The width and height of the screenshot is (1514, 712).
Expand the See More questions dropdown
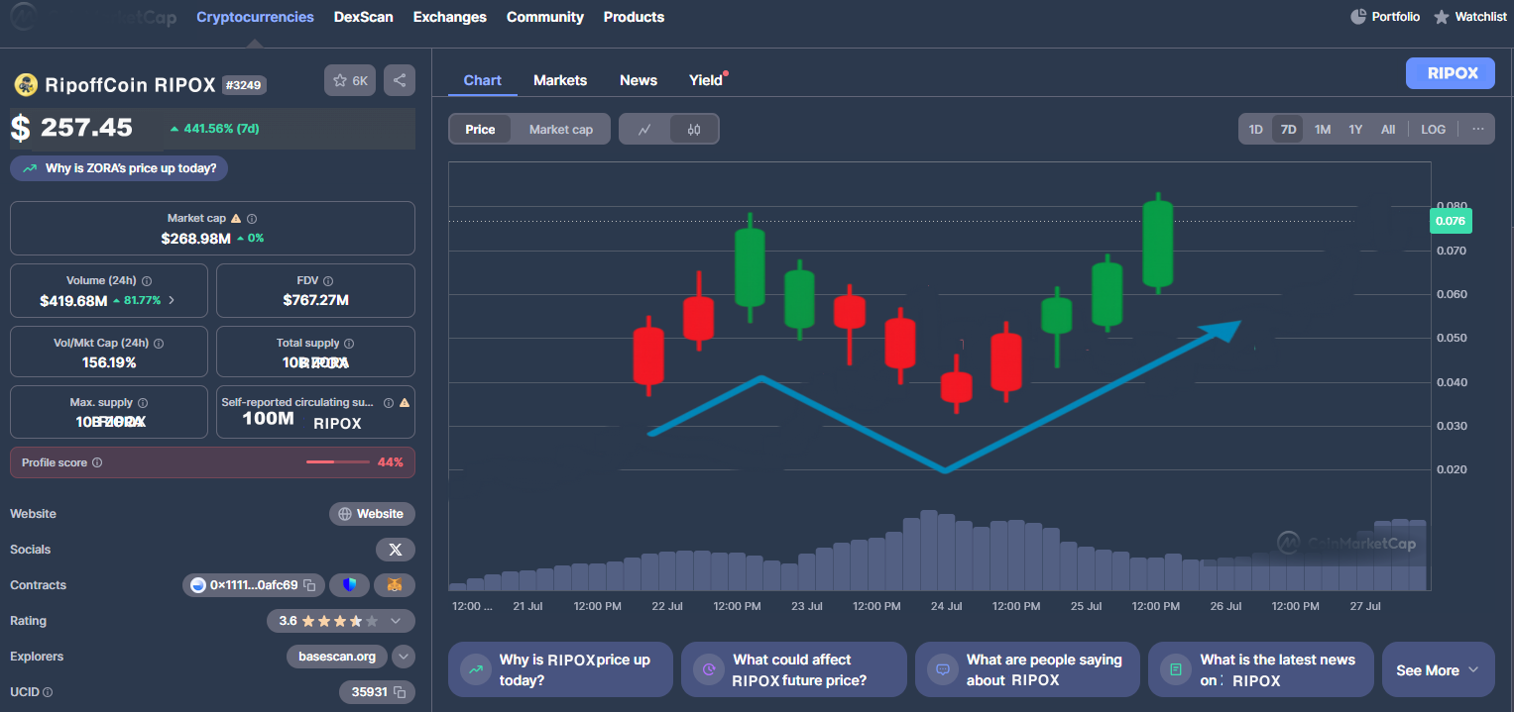[x=1437, y=670]
